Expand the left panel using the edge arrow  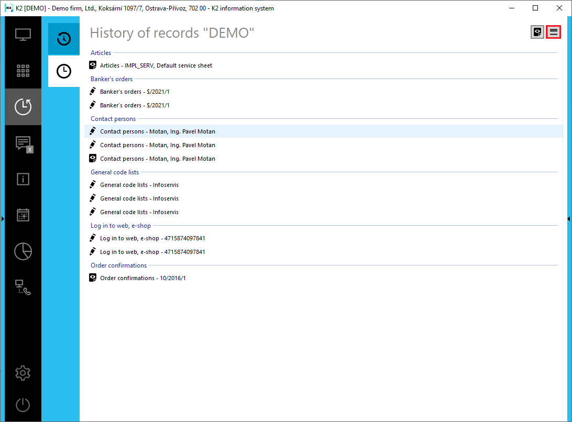(x=3, y=219)
